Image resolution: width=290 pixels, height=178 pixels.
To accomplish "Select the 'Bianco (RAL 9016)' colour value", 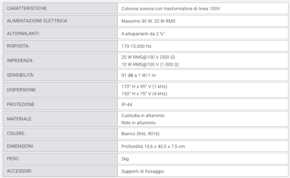I will coord(140,134).
